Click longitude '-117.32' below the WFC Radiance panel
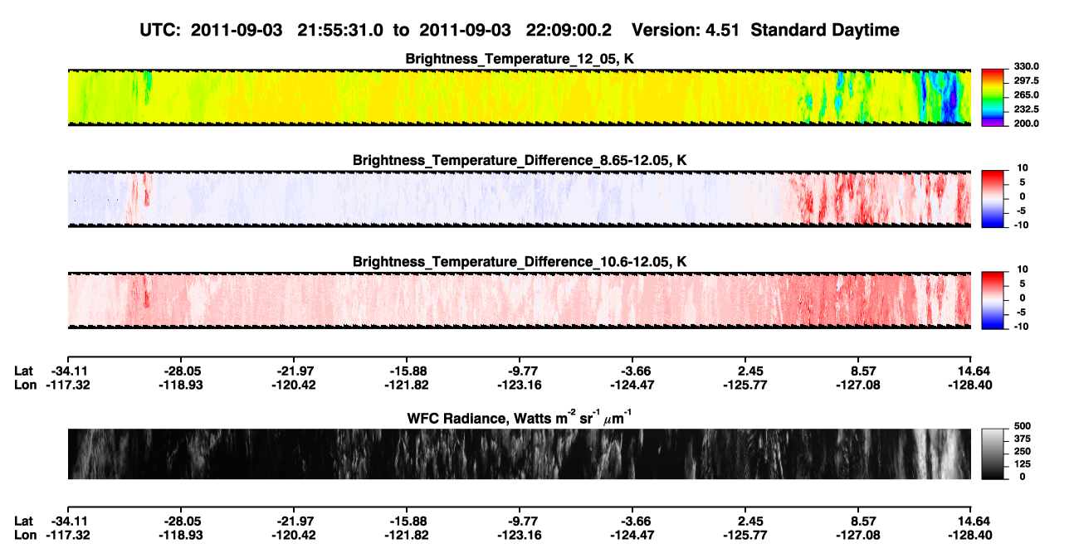 coord(67,536)
